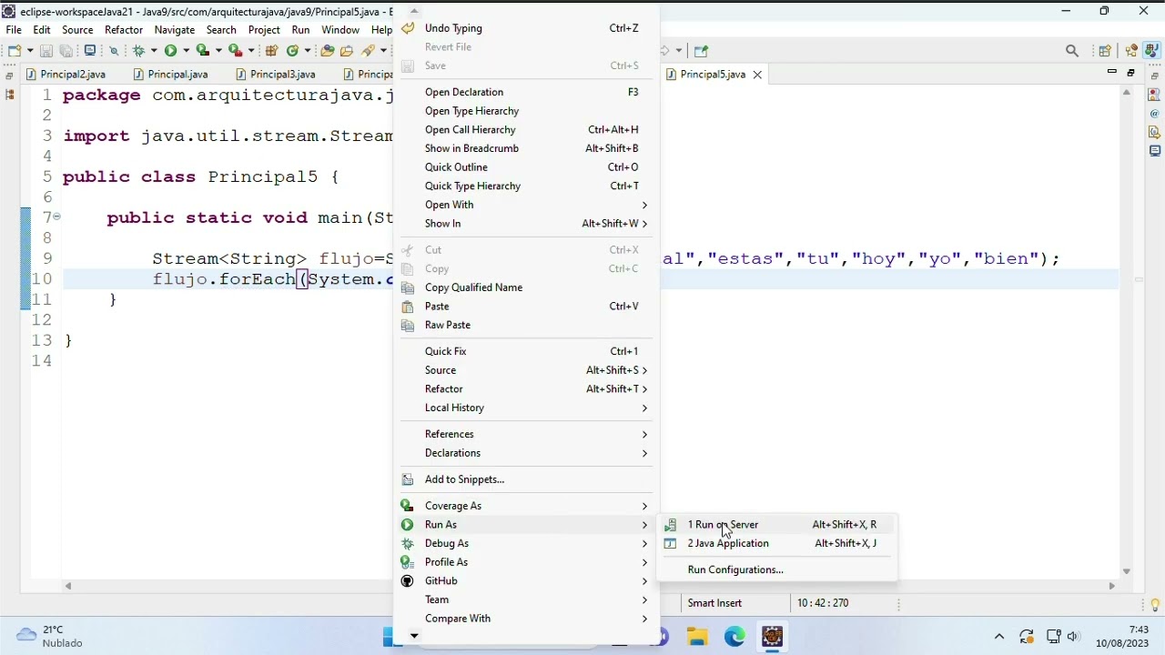Select Quick Outline in context menu
This screenshot has height=655, width=1165.
pyautogui.click(x=526, y=167)
